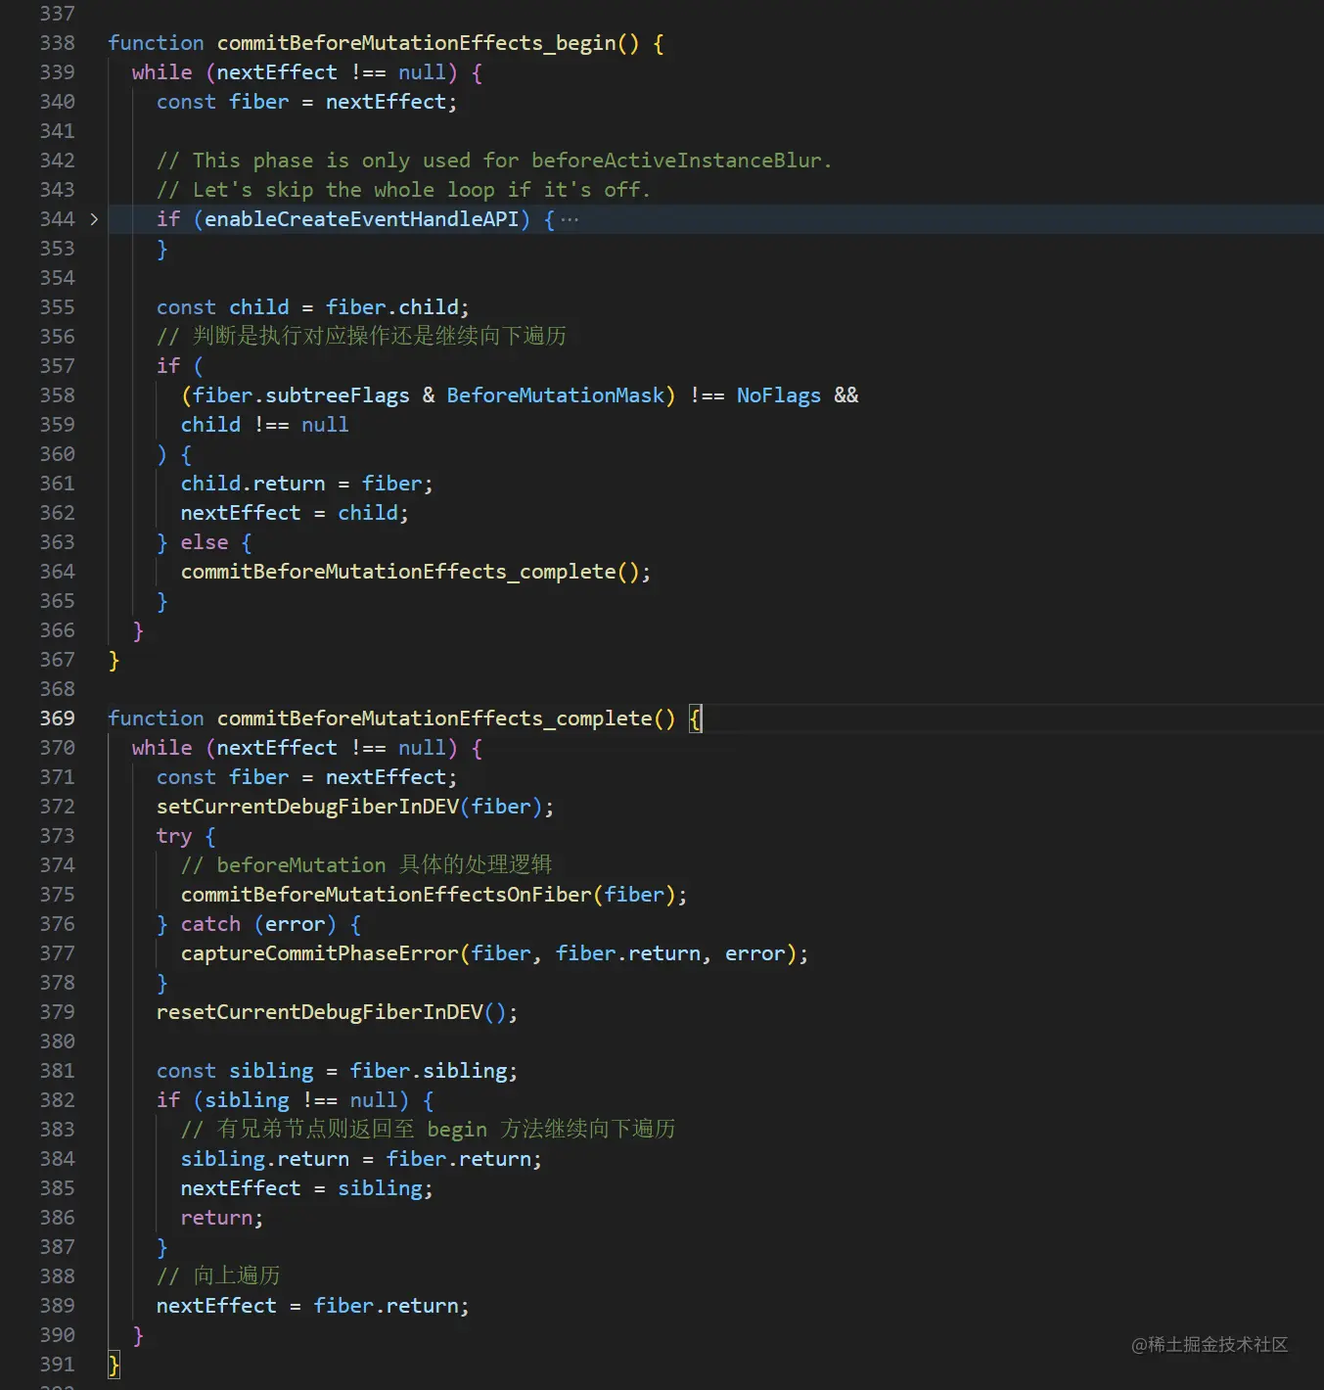Click line number 338 in the gutter
The height and width of the screenshot is (1390, 1324).
(57, 43)
